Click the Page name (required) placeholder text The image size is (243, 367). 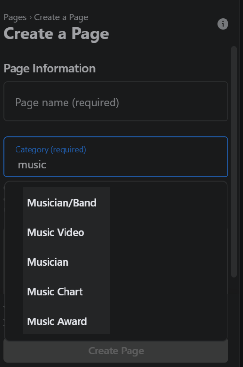click(67, 102)
